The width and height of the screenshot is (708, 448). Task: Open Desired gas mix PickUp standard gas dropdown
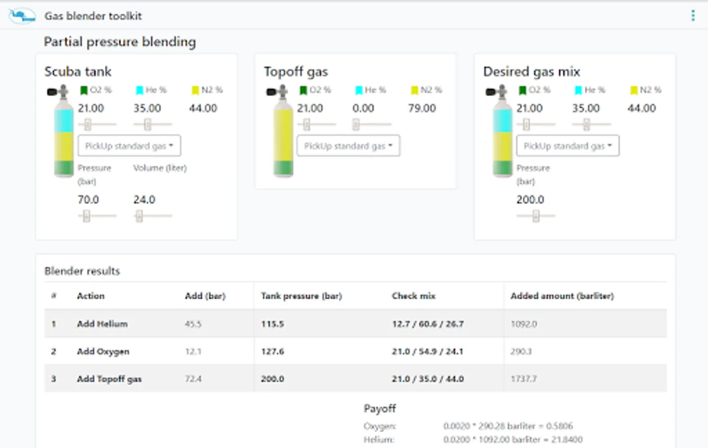point(568,146)
